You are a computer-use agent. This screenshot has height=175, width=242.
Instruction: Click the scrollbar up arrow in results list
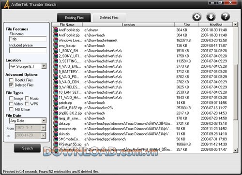point(235,25)
